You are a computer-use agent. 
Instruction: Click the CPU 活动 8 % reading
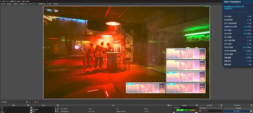237,16
